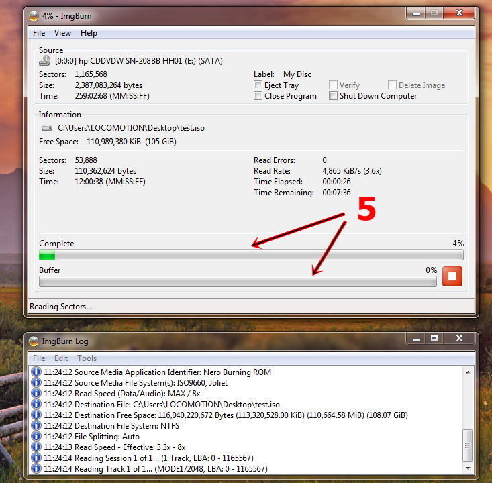This screenshot has height=483, width=492.
Task: Toggle the Delete Image checkbox
Action: [x=392, y=85]
